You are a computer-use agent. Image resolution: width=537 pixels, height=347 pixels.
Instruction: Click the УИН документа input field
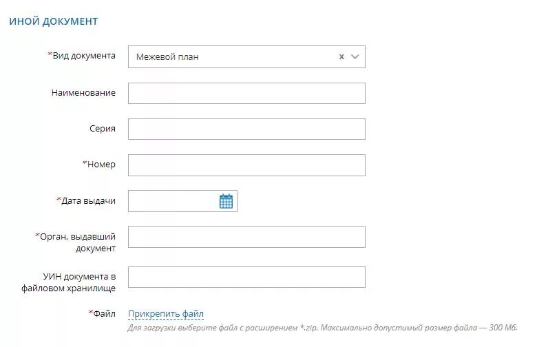click(x=246, y=277)
